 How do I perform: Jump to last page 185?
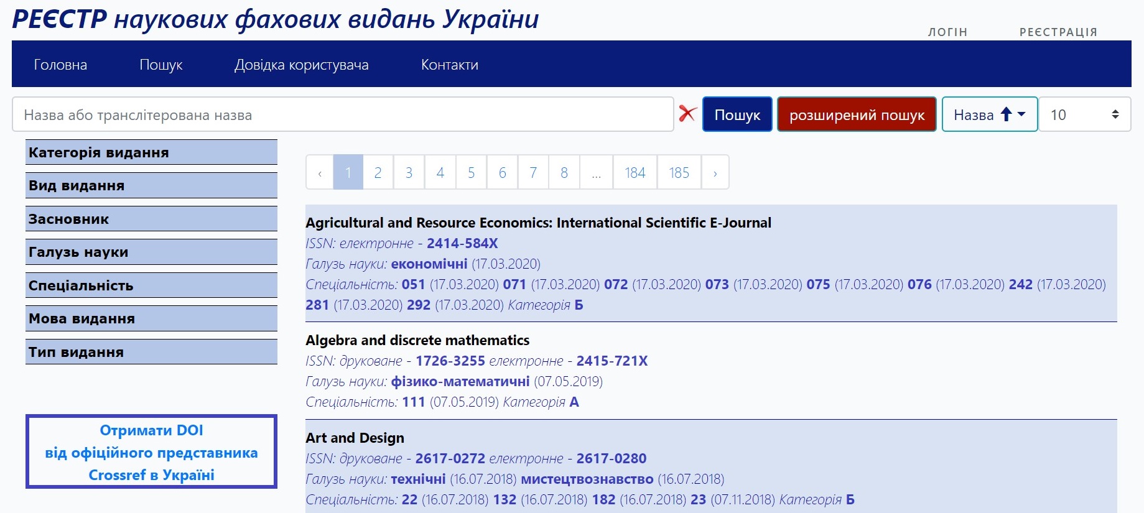pos(679,172)
